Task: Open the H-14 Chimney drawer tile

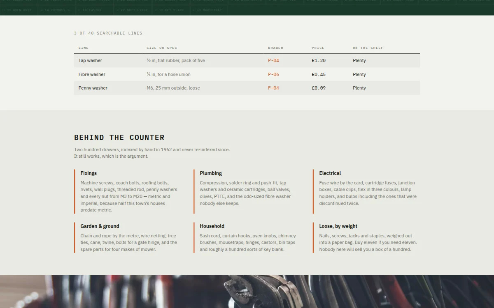Action: click(56, 10)
